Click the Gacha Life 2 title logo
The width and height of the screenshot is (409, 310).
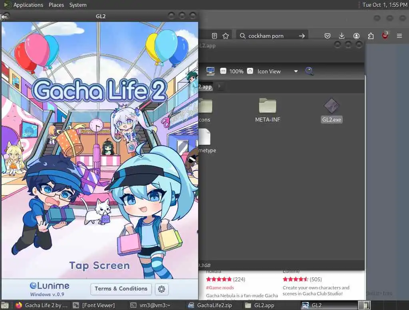click(99, 90)
